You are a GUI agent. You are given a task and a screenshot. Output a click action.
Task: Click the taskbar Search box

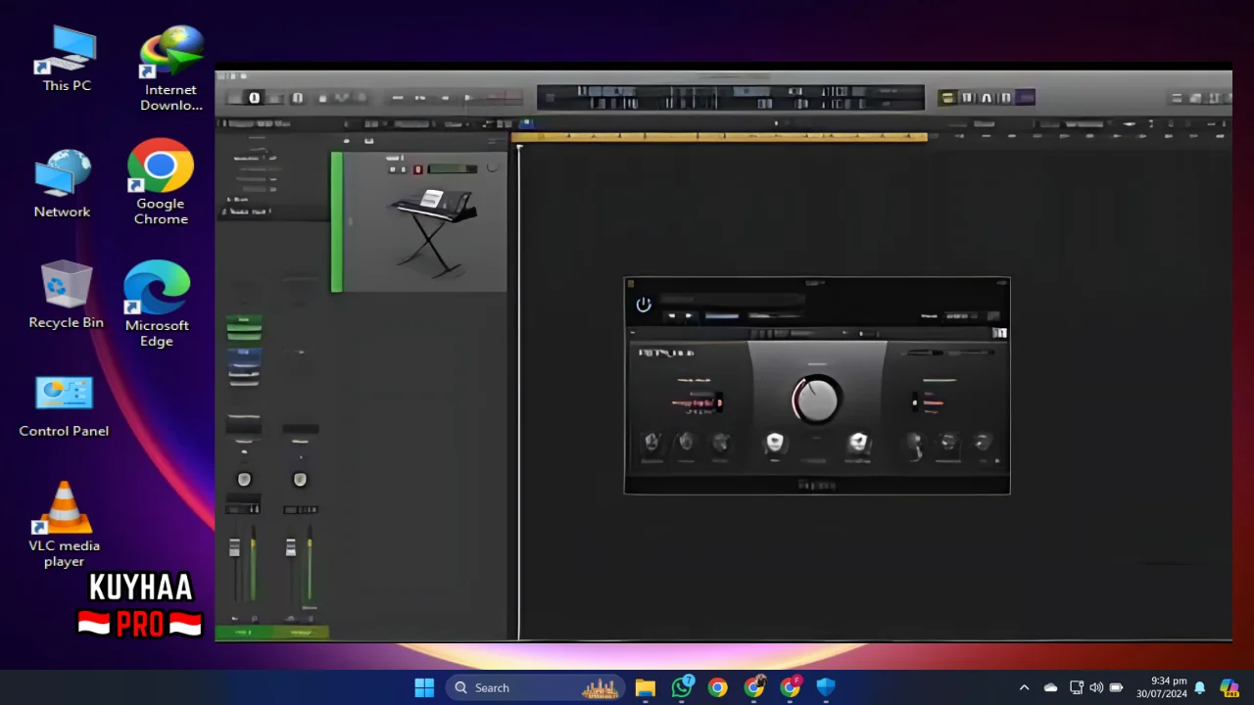click(x=537, y=687)
